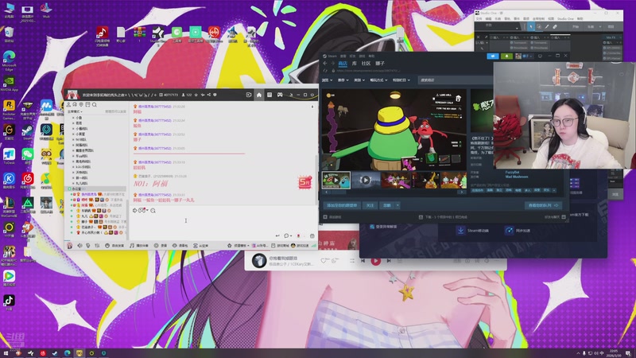Click the plus tag button after Steam tags
This screenshot has height=358, width=636.
554,190
